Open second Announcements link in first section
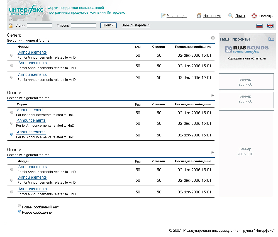Screen dimensions: 278x237 pyautogui.click(x=32, y=63)
